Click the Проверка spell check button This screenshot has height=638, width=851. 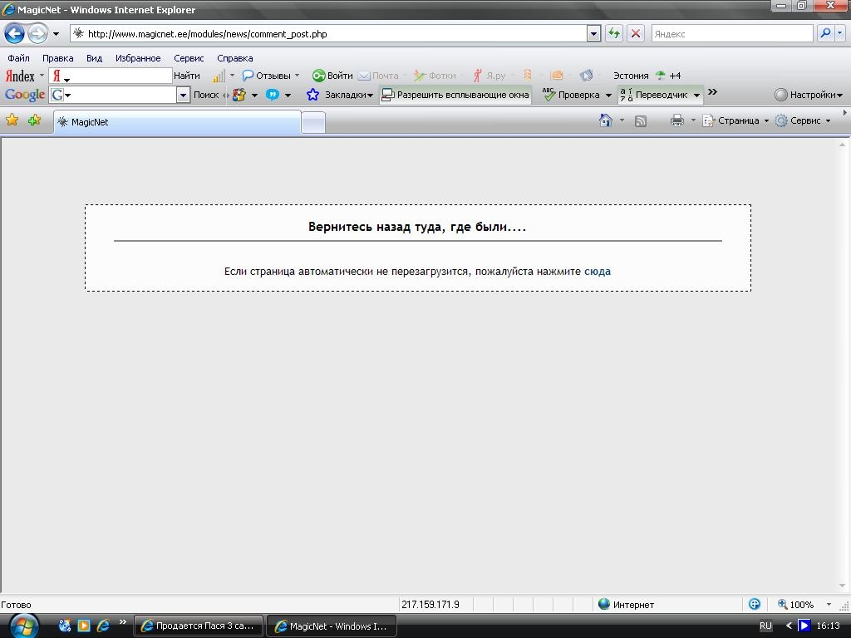[x=572, y=95]
